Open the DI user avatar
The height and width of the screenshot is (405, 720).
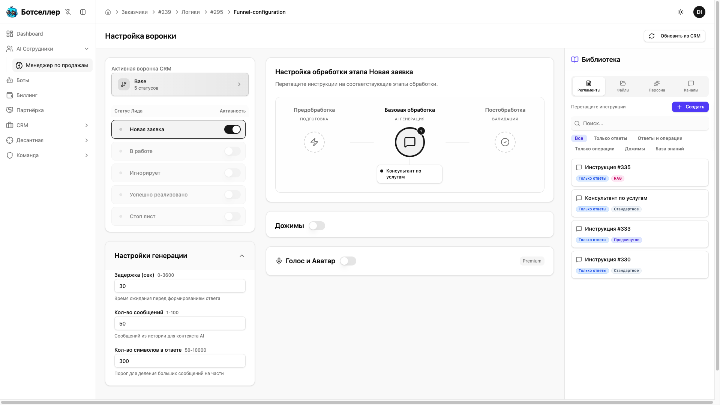point(699,12)
